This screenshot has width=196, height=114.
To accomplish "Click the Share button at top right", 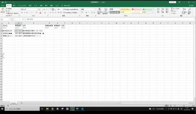I will (x=191, y=6).
